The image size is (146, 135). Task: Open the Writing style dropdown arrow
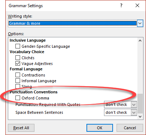point(140,23)
